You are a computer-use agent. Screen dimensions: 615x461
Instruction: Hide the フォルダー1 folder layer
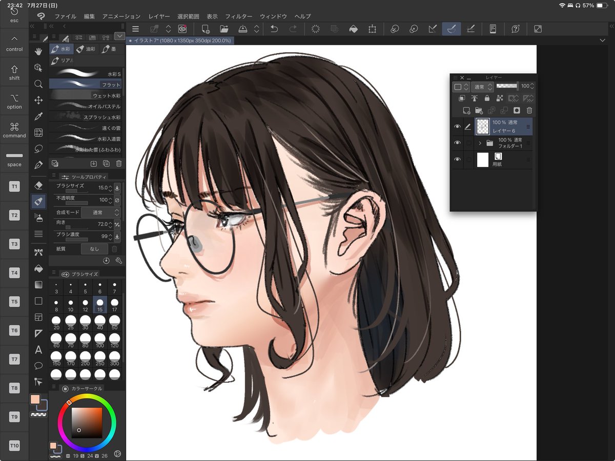(x=457, y=143)
